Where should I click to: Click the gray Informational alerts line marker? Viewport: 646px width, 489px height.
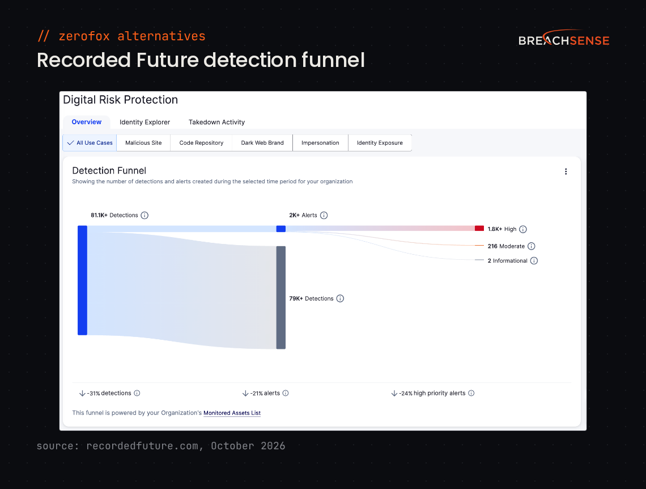click(479, 260)
